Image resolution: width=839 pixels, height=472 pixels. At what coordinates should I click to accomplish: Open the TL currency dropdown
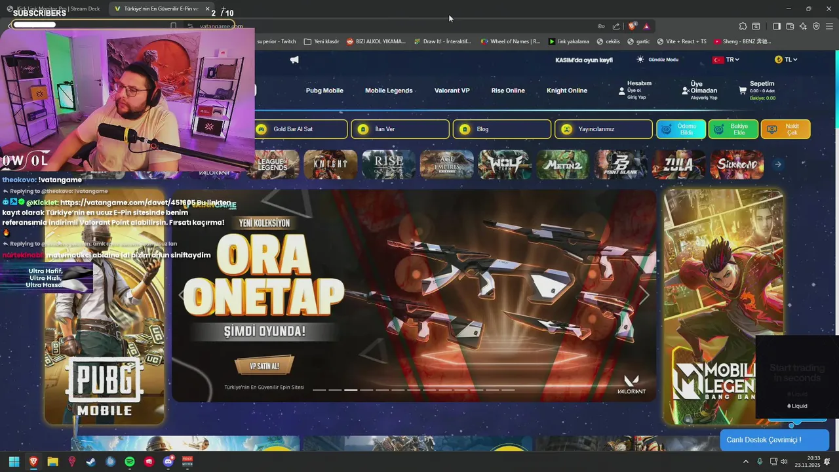(786, 60)
